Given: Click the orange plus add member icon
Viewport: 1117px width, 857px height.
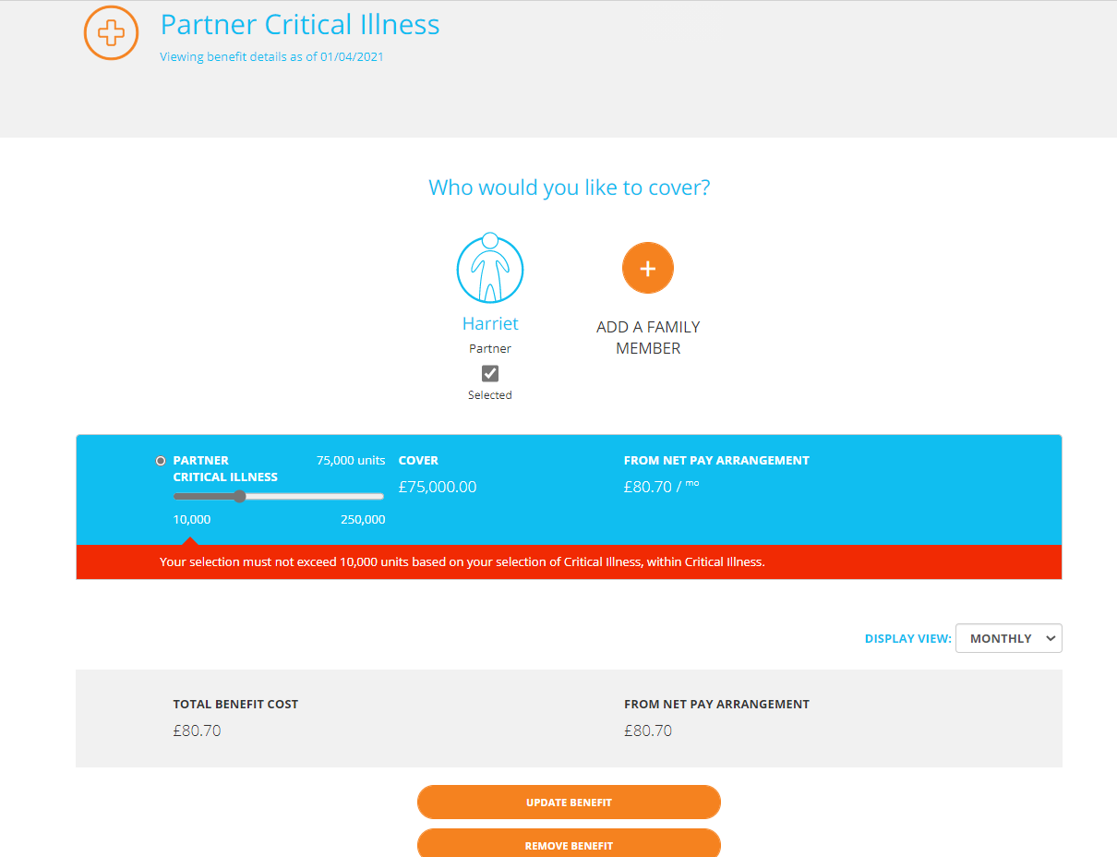Looking at the screenshot, I should click(x=648, y=268).
